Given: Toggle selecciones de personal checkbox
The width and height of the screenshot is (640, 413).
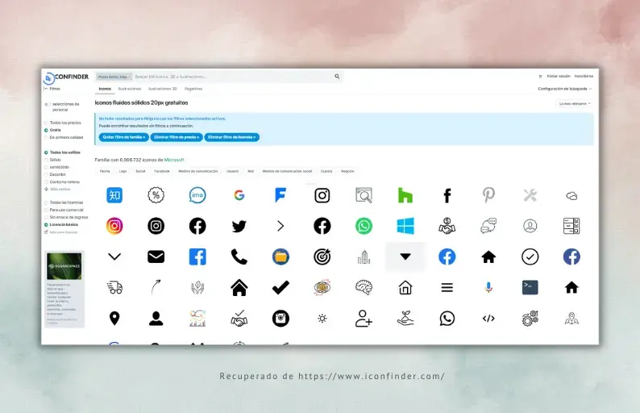Looking at the screenshot, I should (47, 105).
